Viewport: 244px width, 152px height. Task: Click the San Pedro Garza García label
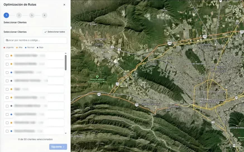tap(174, 108)
